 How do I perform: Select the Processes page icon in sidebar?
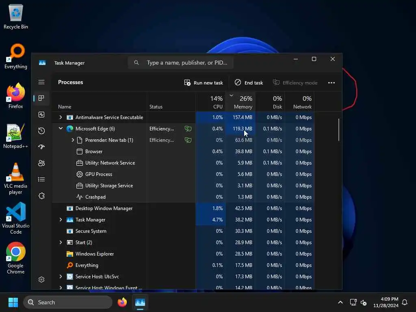click(41, 98)
